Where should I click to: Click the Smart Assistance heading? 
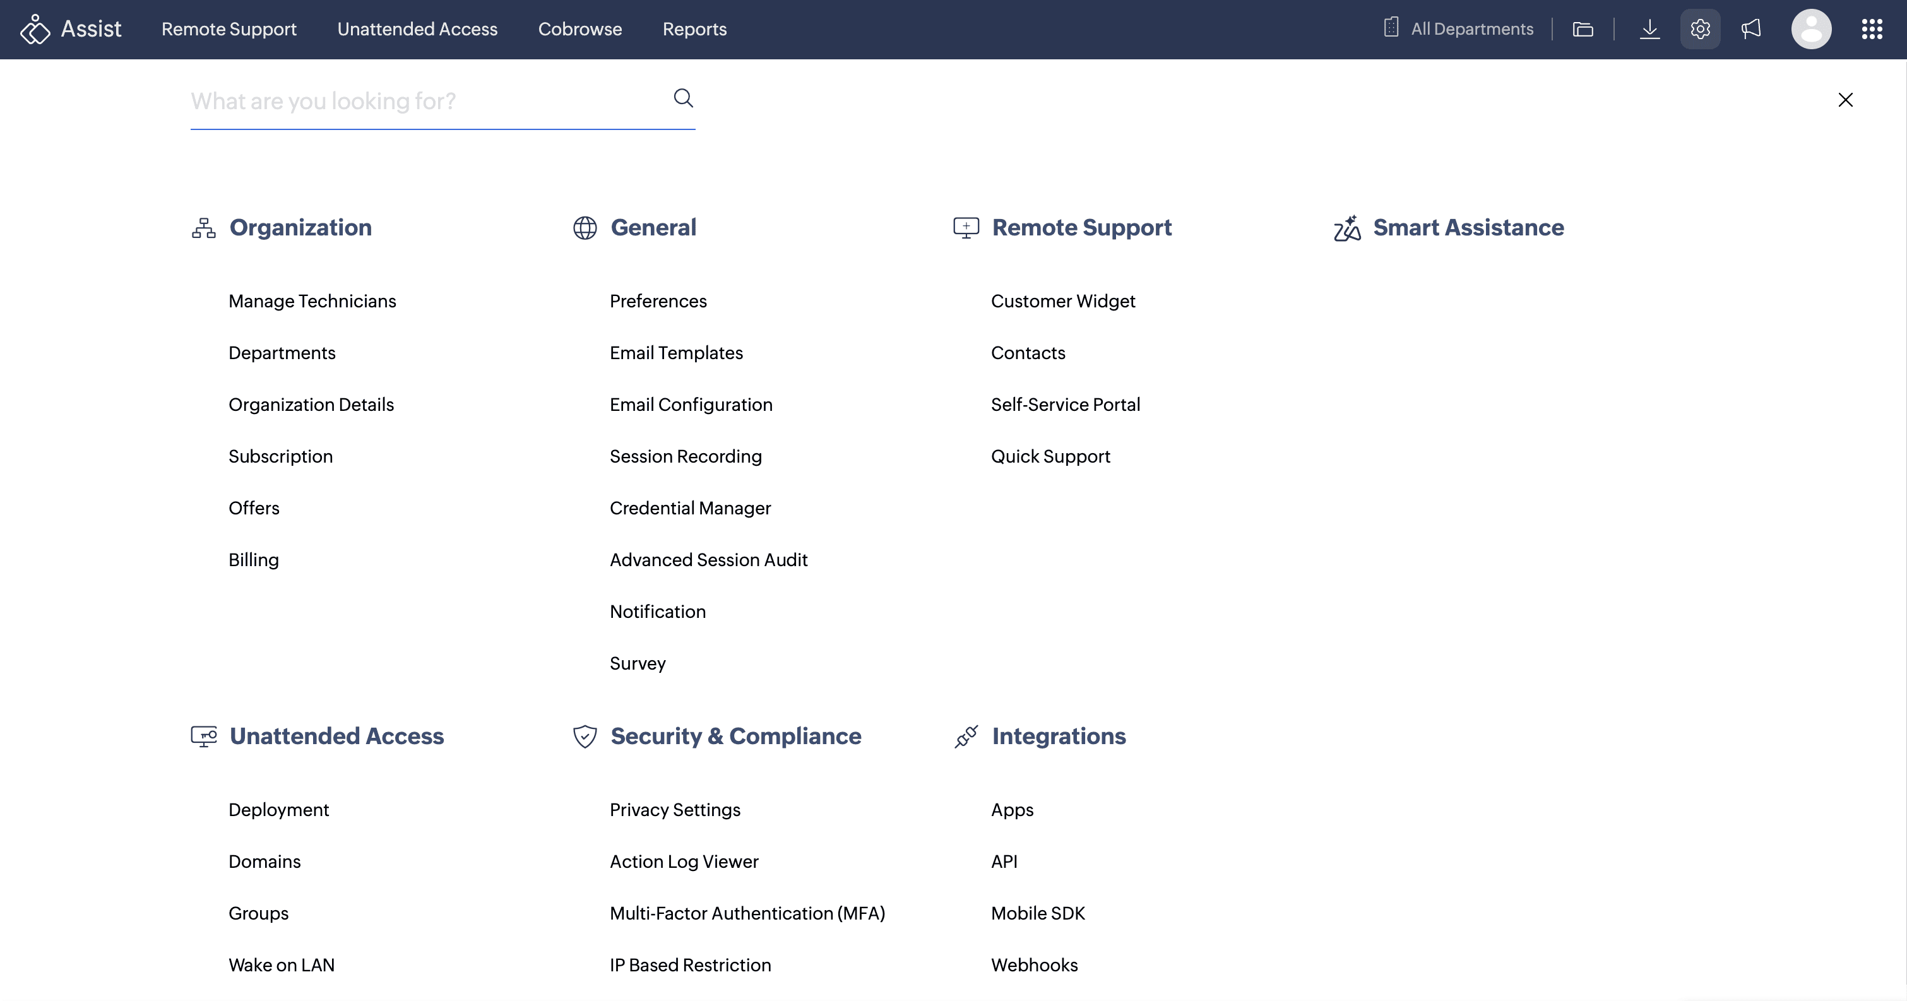(1469, 228)
